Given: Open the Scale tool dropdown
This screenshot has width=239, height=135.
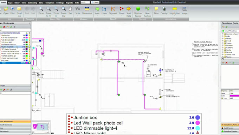Looking at the screenshot, I should [x=78, y=16].
